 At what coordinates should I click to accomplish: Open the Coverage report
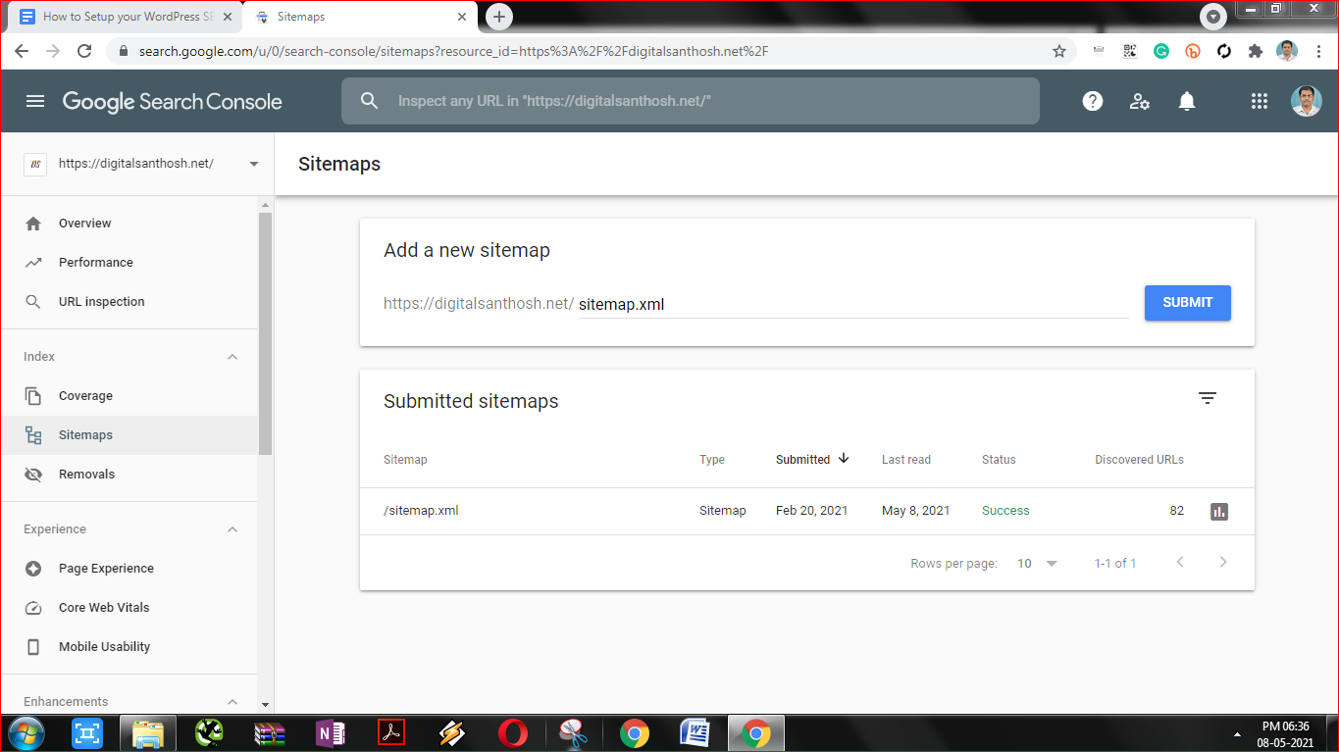click(129, 396)
